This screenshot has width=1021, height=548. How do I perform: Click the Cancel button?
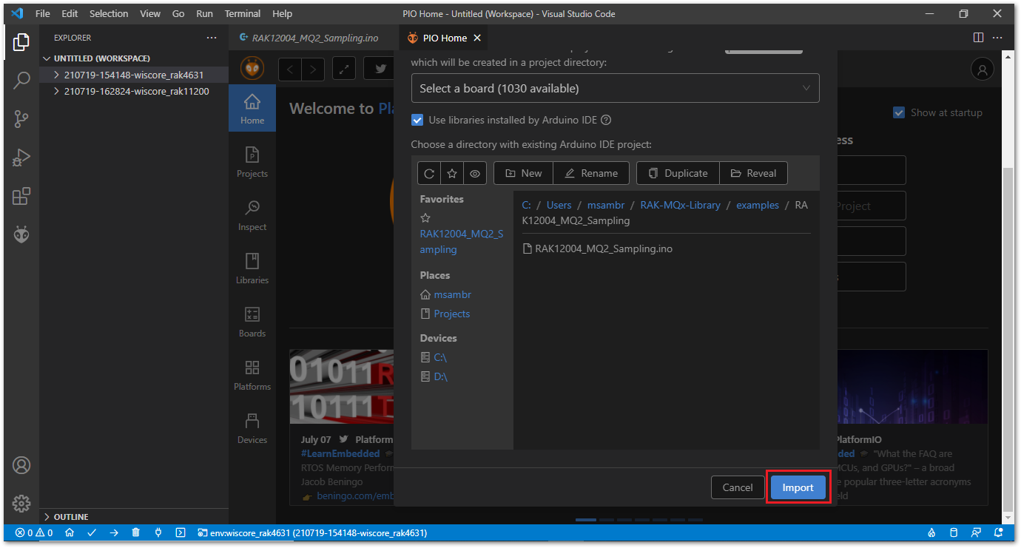coord(738,487)
